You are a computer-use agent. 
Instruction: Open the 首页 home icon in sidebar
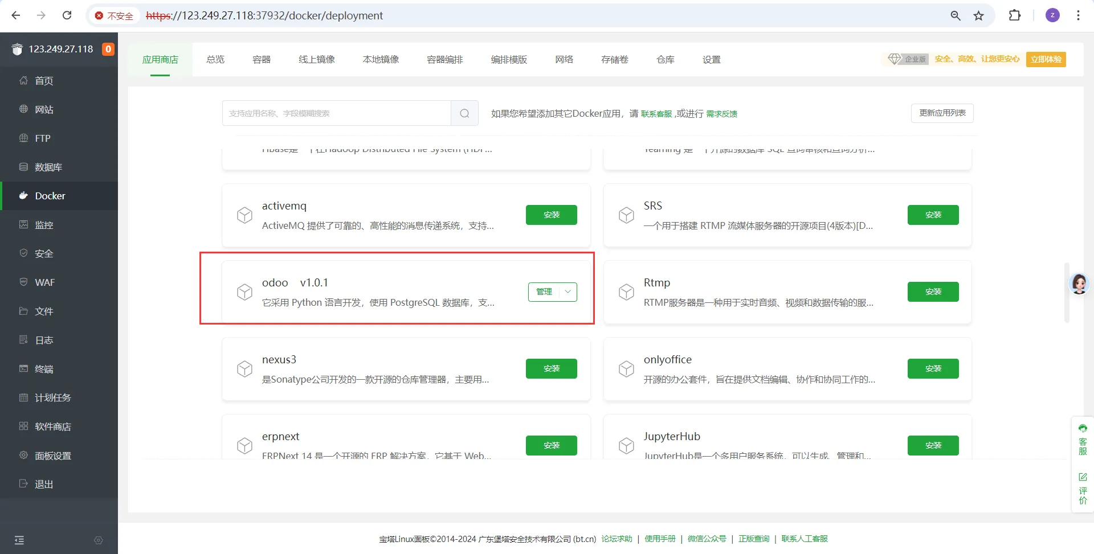click(x=23, y=80)
